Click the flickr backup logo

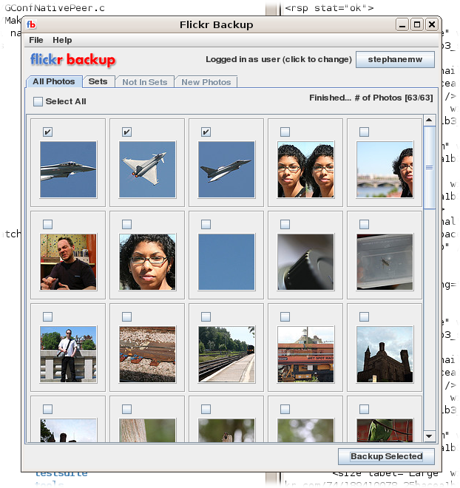[x=72, y=59]
